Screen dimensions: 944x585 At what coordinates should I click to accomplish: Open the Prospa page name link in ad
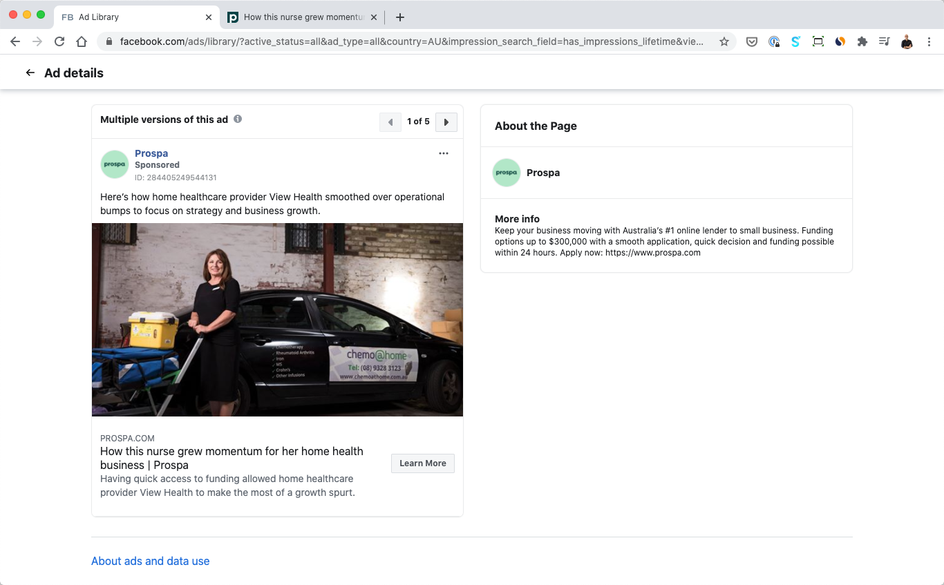151,153
